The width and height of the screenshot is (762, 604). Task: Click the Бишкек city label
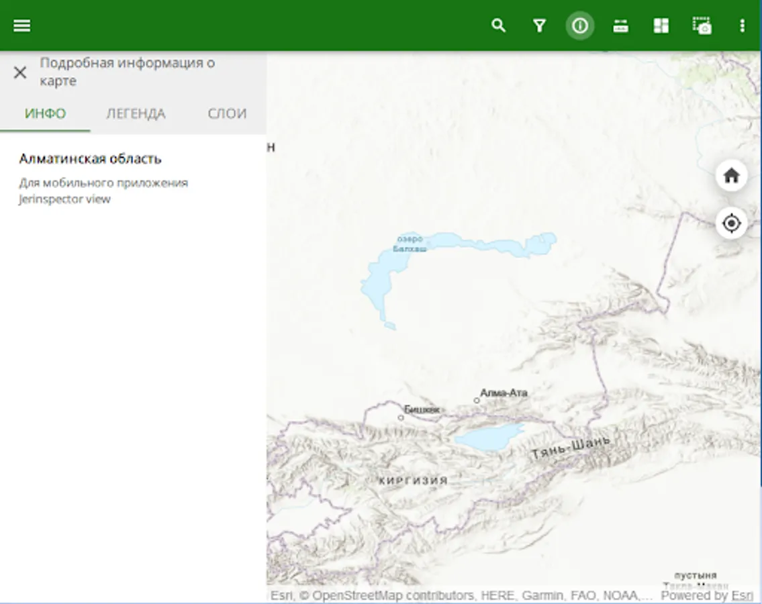tap(422, 409)
